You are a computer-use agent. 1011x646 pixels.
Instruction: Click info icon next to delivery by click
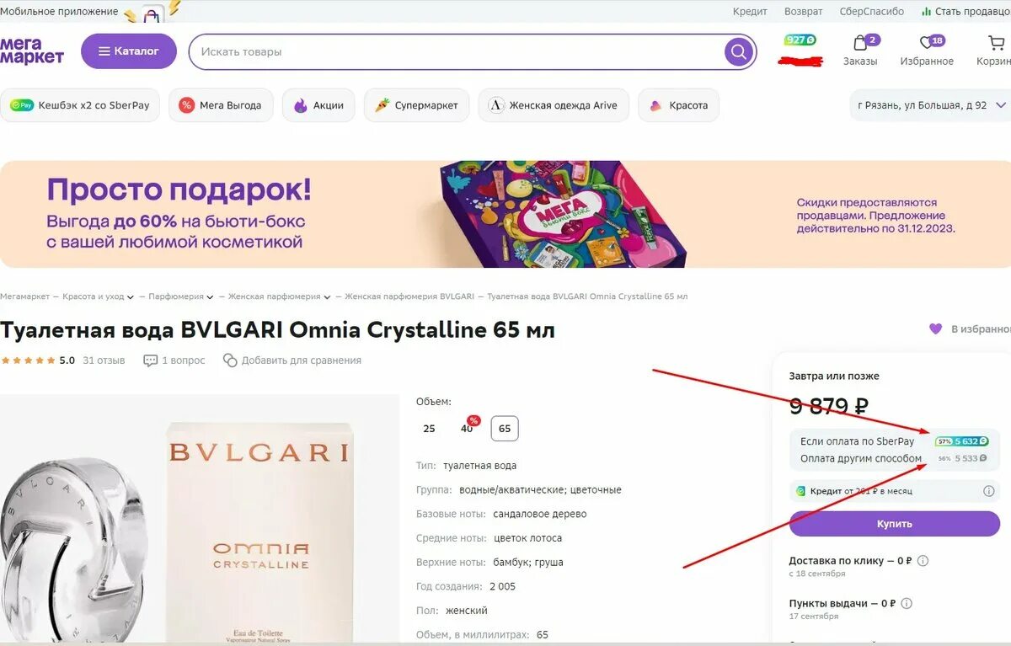point(923,560)
